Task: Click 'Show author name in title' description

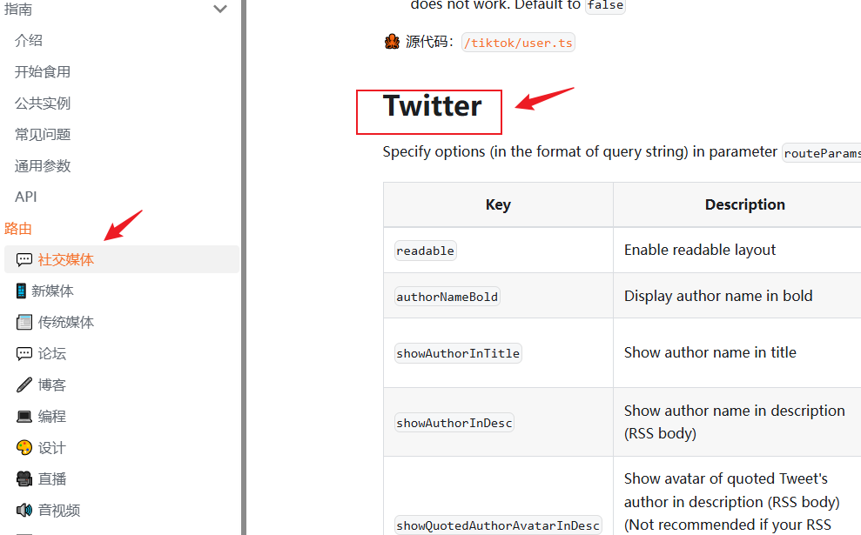Action: pyautogui.click(x=710, y=352)
